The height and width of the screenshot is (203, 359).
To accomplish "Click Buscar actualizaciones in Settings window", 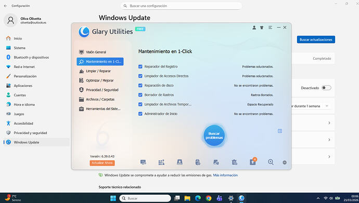I will (316, 39).
